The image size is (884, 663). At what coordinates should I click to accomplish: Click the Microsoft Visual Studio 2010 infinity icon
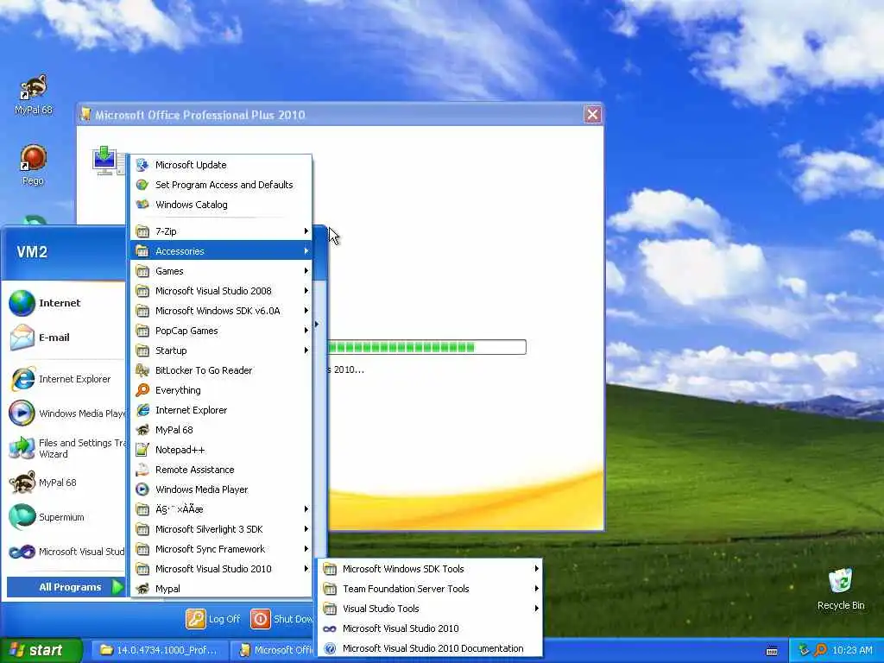[330, 628]
